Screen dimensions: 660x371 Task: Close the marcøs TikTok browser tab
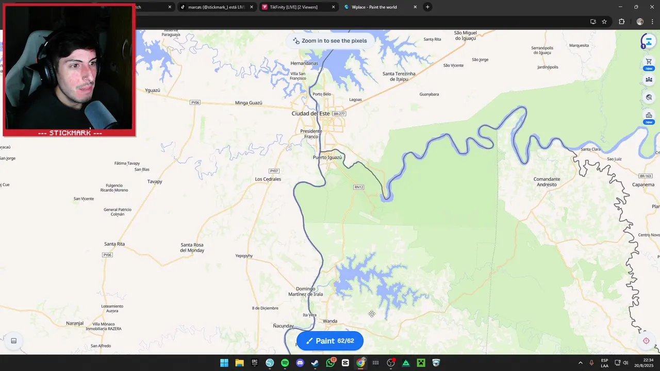(252, 7)
